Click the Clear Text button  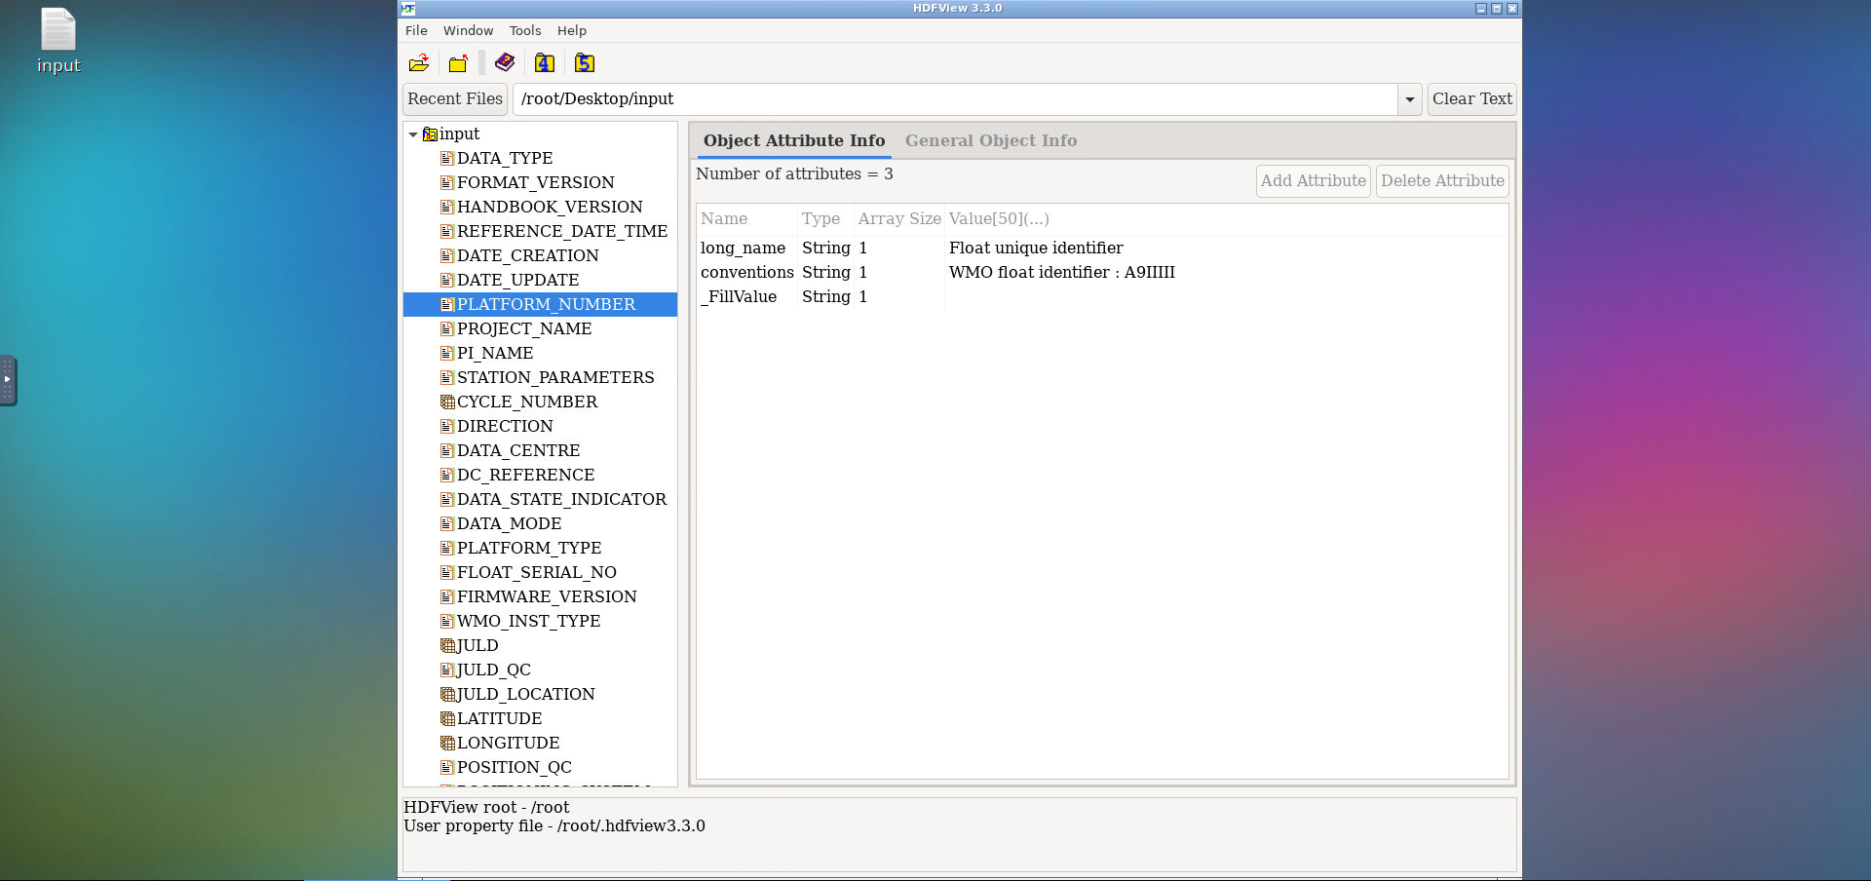(x=1471, y=98)
